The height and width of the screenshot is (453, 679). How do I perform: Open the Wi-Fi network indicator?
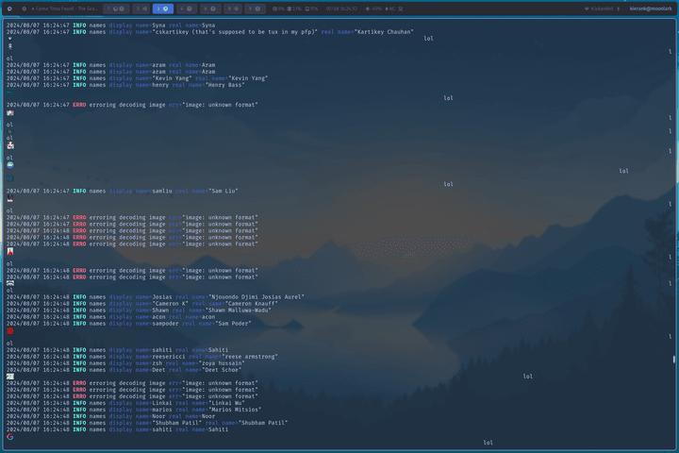600,8
